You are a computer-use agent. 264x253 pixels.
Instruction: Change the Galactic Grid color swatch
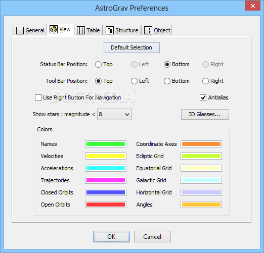pos(201,180)
